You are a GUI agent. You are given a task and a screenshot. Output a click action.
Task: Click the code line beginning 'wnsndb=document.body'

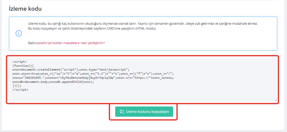coord(53,82)
